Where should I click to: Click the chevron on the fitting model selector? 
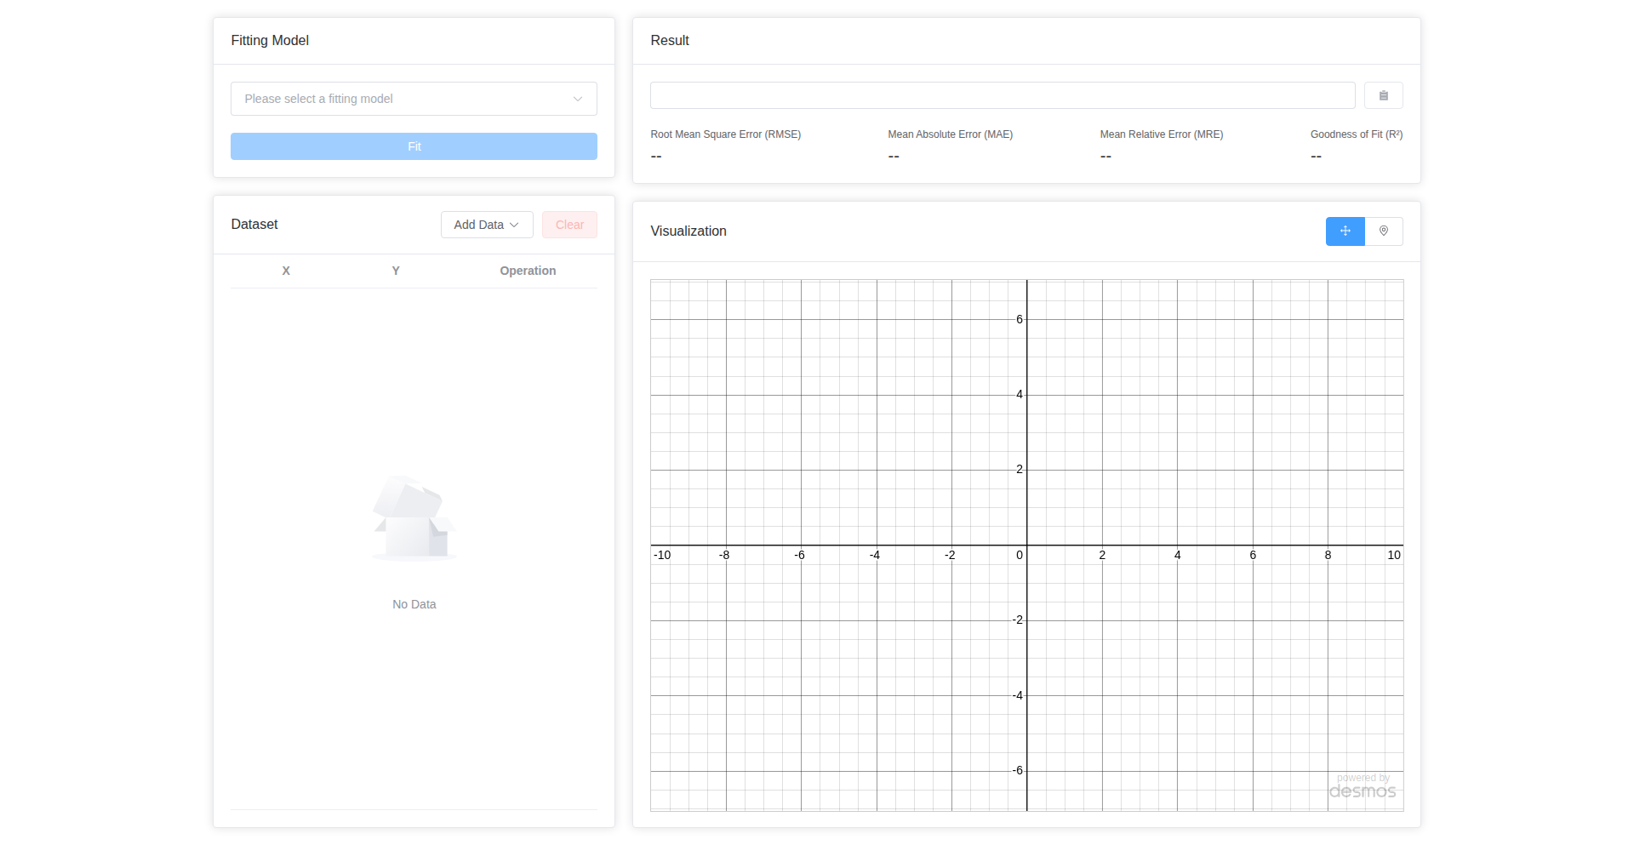(578, 99)
